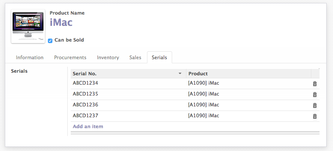
Task: Delete serial ABCD1236 with its trash icon
Action: [x=315, y=105]
